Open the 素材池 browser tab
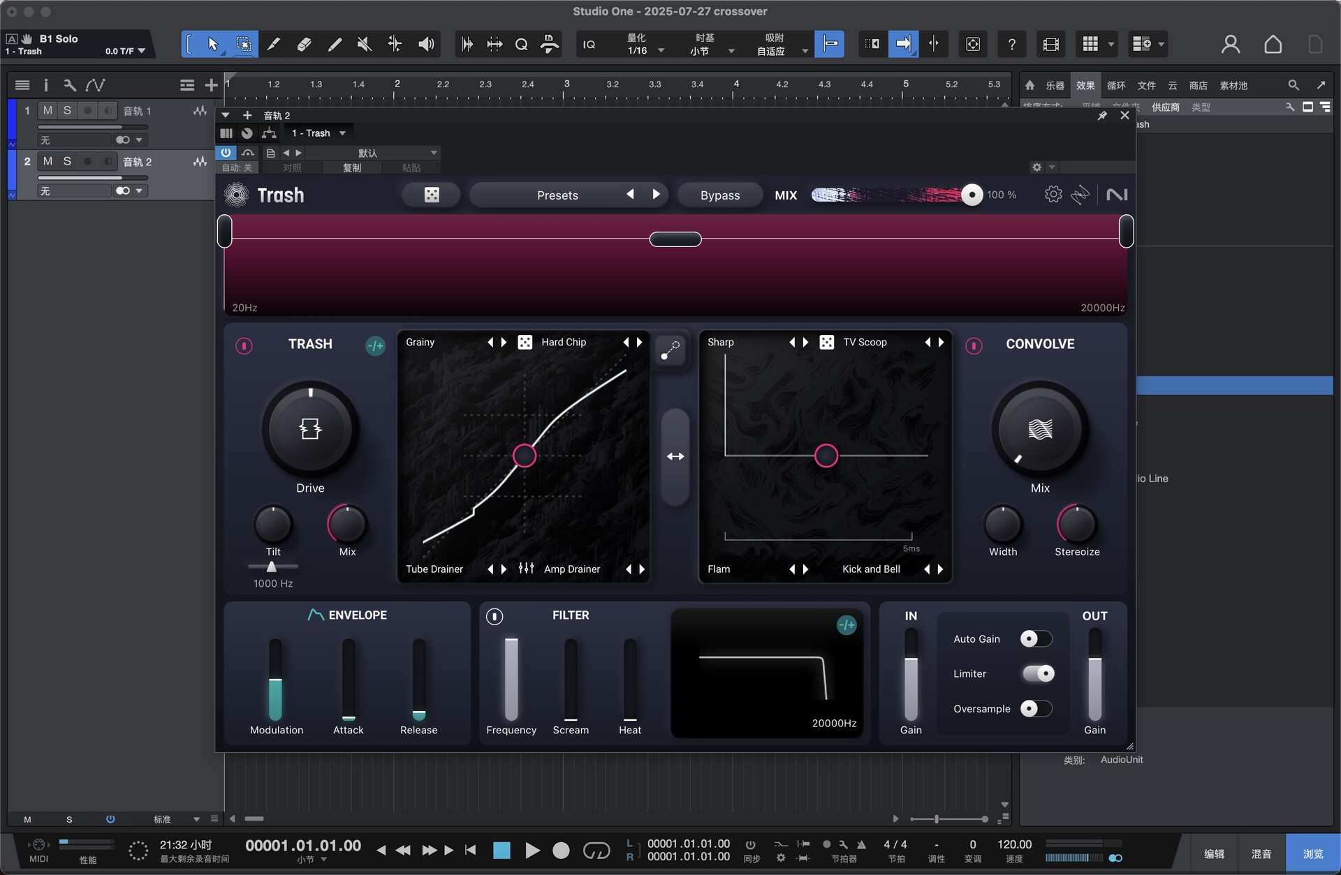Viewport: 1341px width, 875px height. pos(1233,86)
